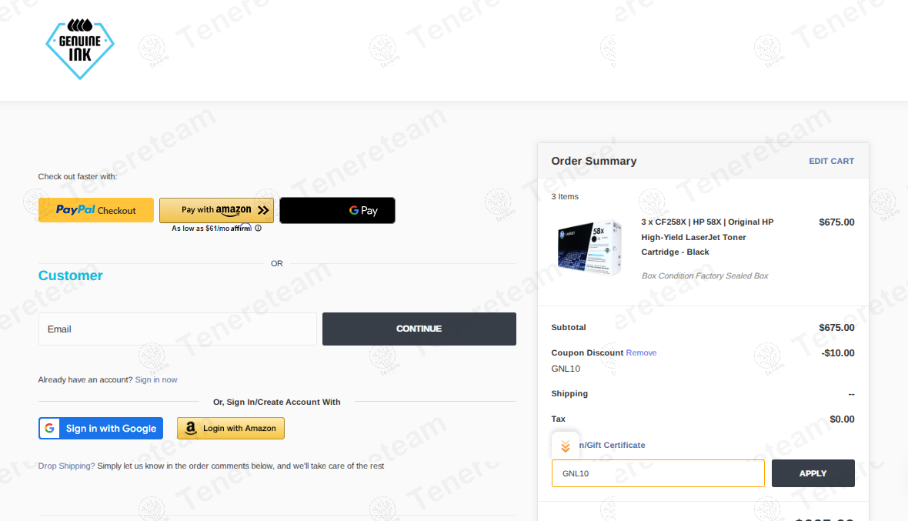Check out with PayPal Checkout button
The width and height of the screenshot is (908, 521).
click(x=96, y=210)
